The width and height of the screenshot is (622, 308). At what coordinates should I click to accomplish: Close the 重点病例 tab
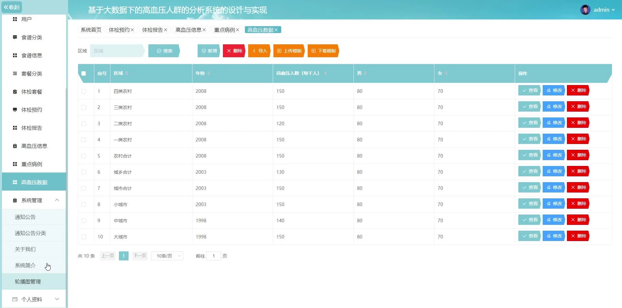point(237,30)
